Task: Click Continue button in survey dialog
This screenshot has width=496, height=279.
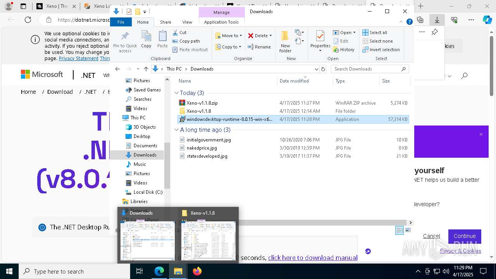Action: tap(465, 236)
